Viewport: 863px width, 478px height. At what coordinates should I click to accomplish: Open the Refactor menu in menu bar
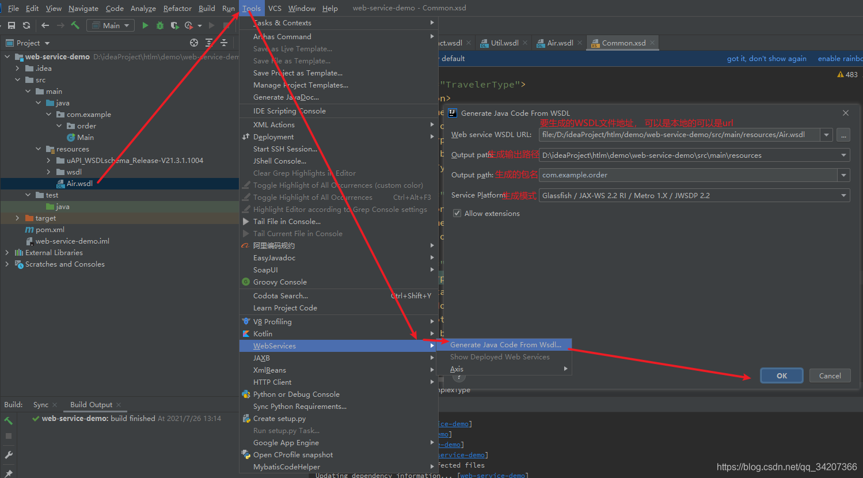click(177, 8)
